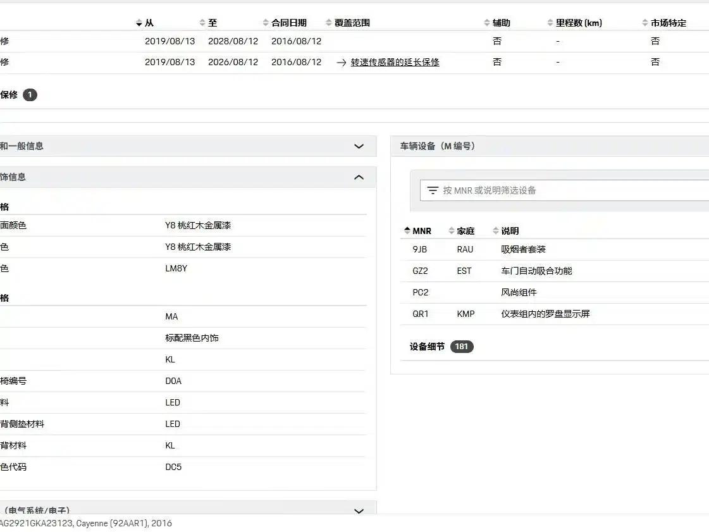Sort warranty table by 至 column
Viewport: 709px width, 532px height.
[x=208, y=23]
